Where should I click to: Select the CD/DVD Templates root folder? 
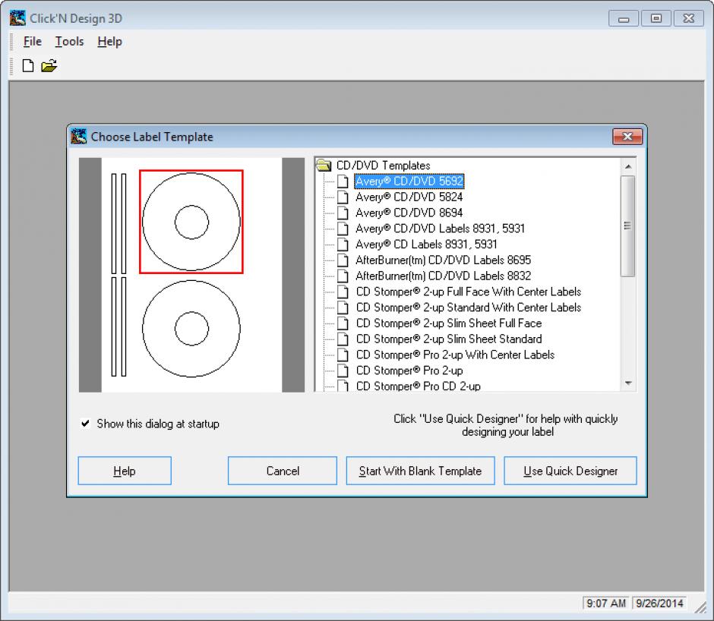[383, 165]
